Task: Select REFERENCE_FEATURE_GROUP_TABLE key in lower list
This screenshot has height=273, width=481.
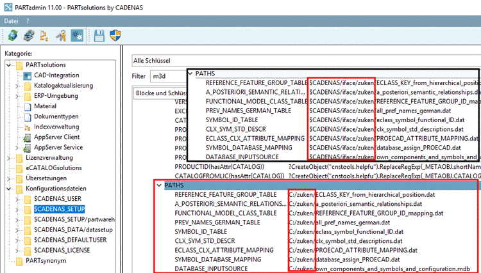Action: point(226,195)
